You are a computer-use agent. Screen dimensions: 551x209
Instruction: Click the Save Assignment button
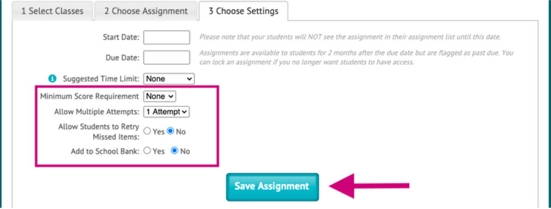coord(272,186)
